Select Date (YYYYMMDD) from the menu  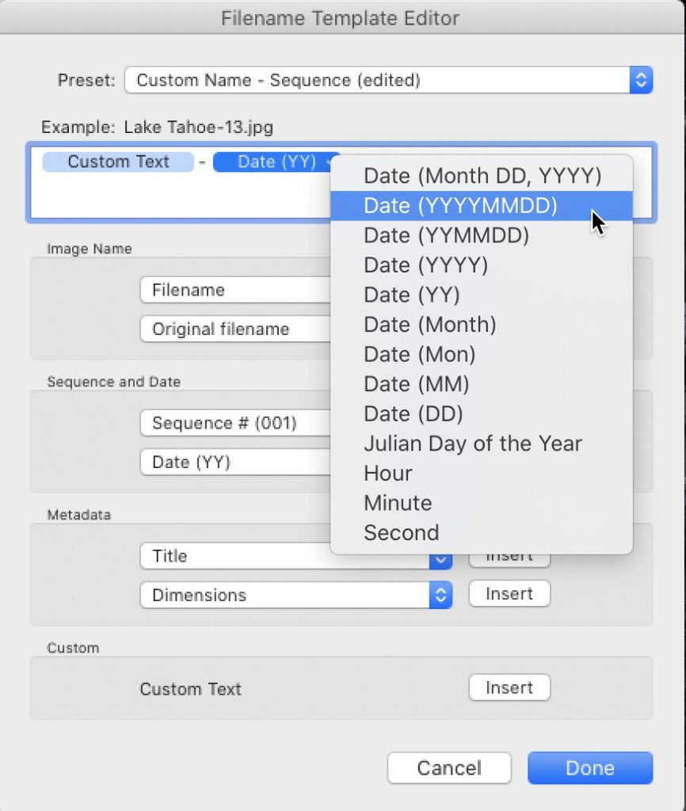click(x=460, y=205)
